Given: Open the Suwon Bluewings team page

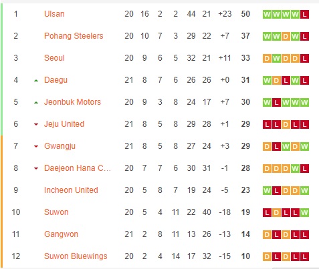Looking at the screenshot, I should tap(76, 256).
